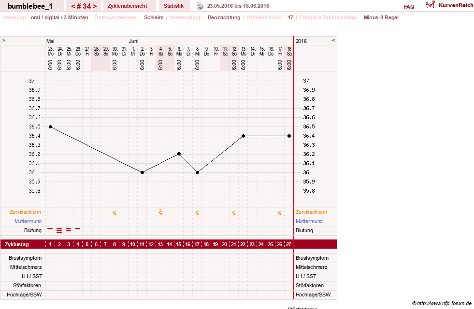The height and width of the screenshot is (309, 474).
Task: Click the Beobachtung usage value
Action: [224, 17]
